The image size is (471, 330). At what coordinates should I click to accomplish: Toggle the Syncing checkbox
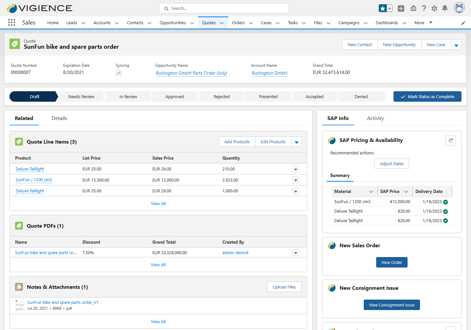tap(119, 73)
